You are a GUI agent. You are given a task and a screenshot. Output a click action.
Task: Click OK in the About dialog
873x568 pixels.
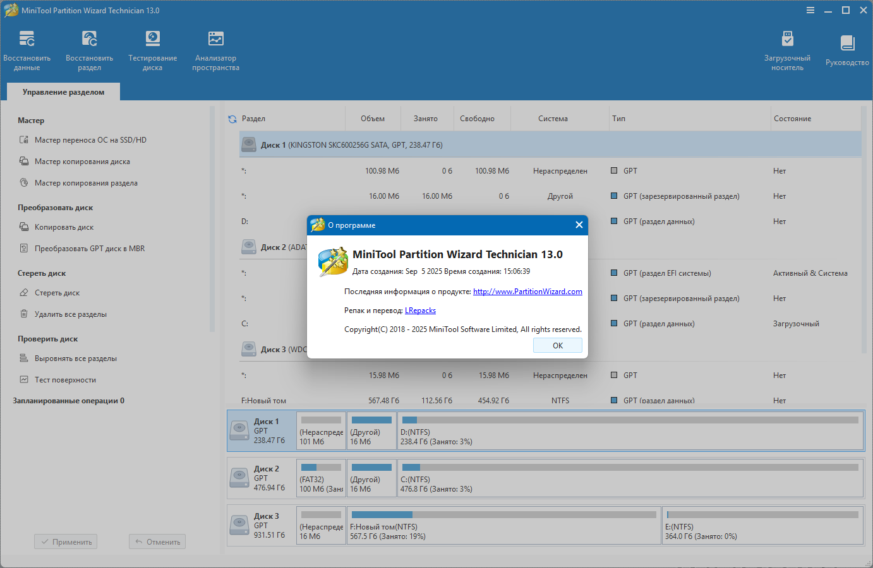click(558, 346)
